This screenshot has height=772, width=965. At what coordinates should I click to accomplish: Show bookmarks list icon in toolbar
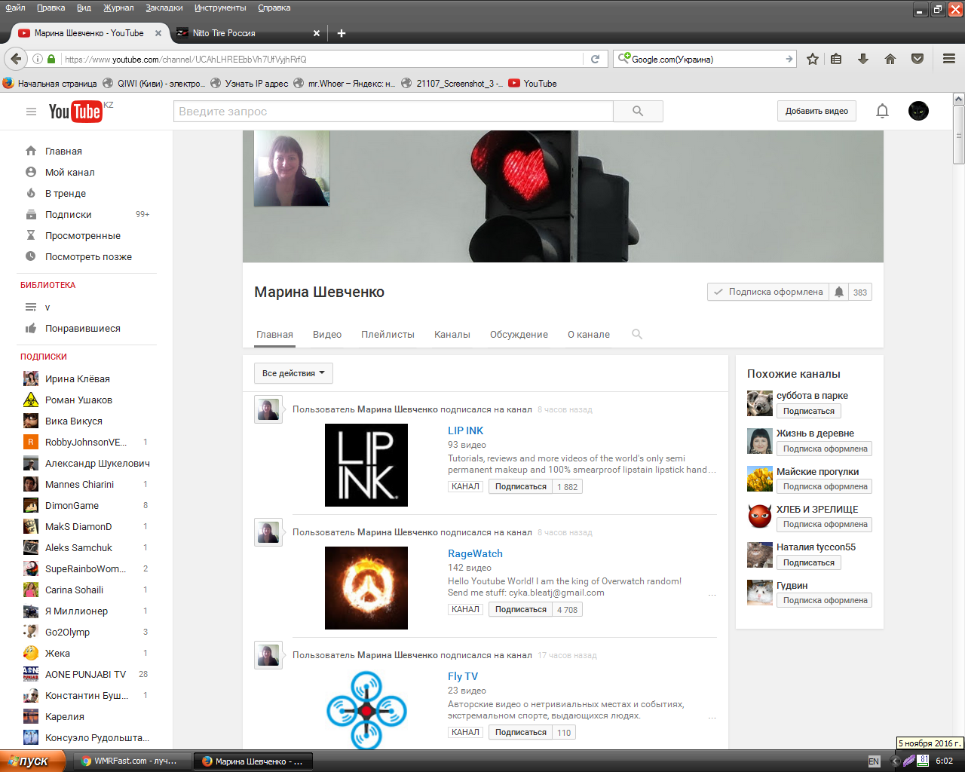click(x=836, y=59)
